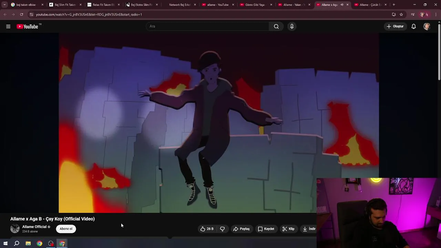Close the 'Görev Gibi Yaşa' tab
The image size is (441, 248).
(x=271, y=5)
